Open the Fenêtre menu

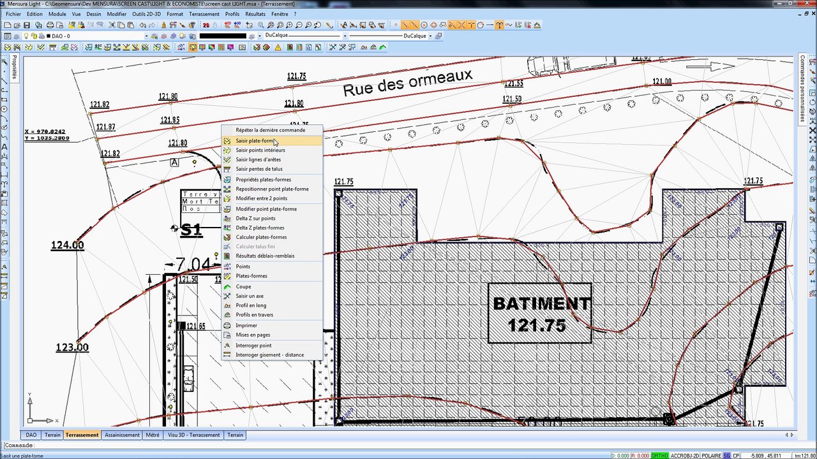tap(280, 14)
